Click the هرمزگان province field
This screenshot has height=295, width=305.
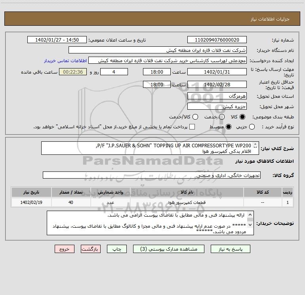217,96
